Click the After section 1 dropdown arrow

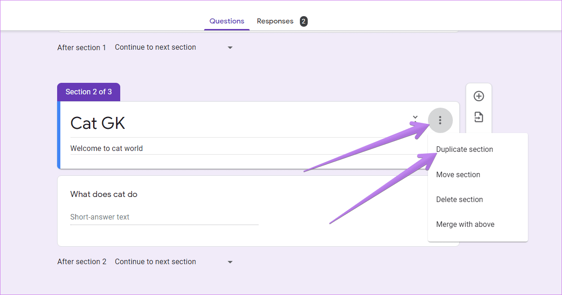coord(230,48)
